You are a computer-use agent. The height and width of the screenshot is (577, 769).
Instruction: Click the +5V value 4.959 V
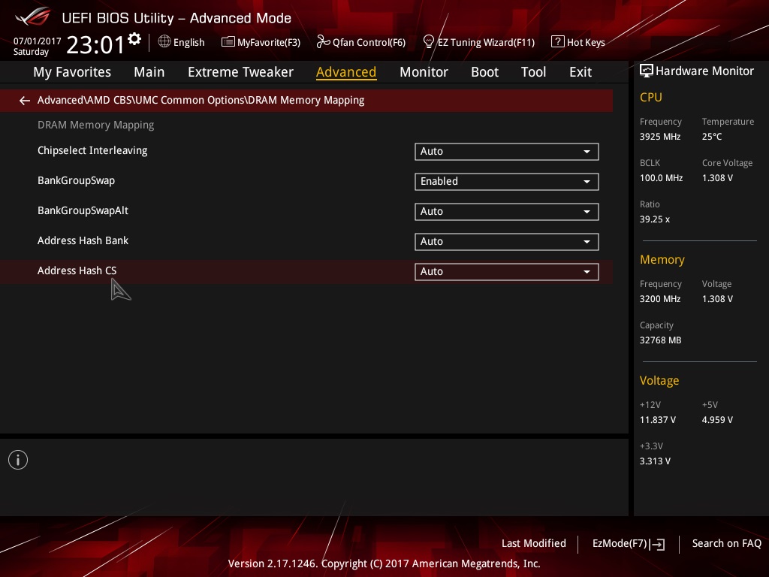[717, 420]
